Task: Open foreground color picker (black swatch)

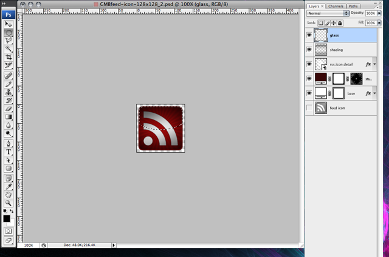Action: coord(7,218)
